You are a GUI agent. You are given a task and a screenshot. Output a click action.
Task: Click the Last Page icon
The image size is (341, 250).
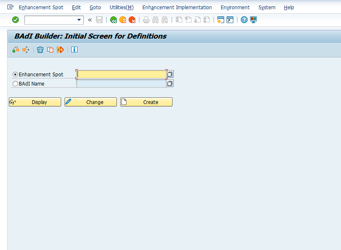tap(207, 20)
